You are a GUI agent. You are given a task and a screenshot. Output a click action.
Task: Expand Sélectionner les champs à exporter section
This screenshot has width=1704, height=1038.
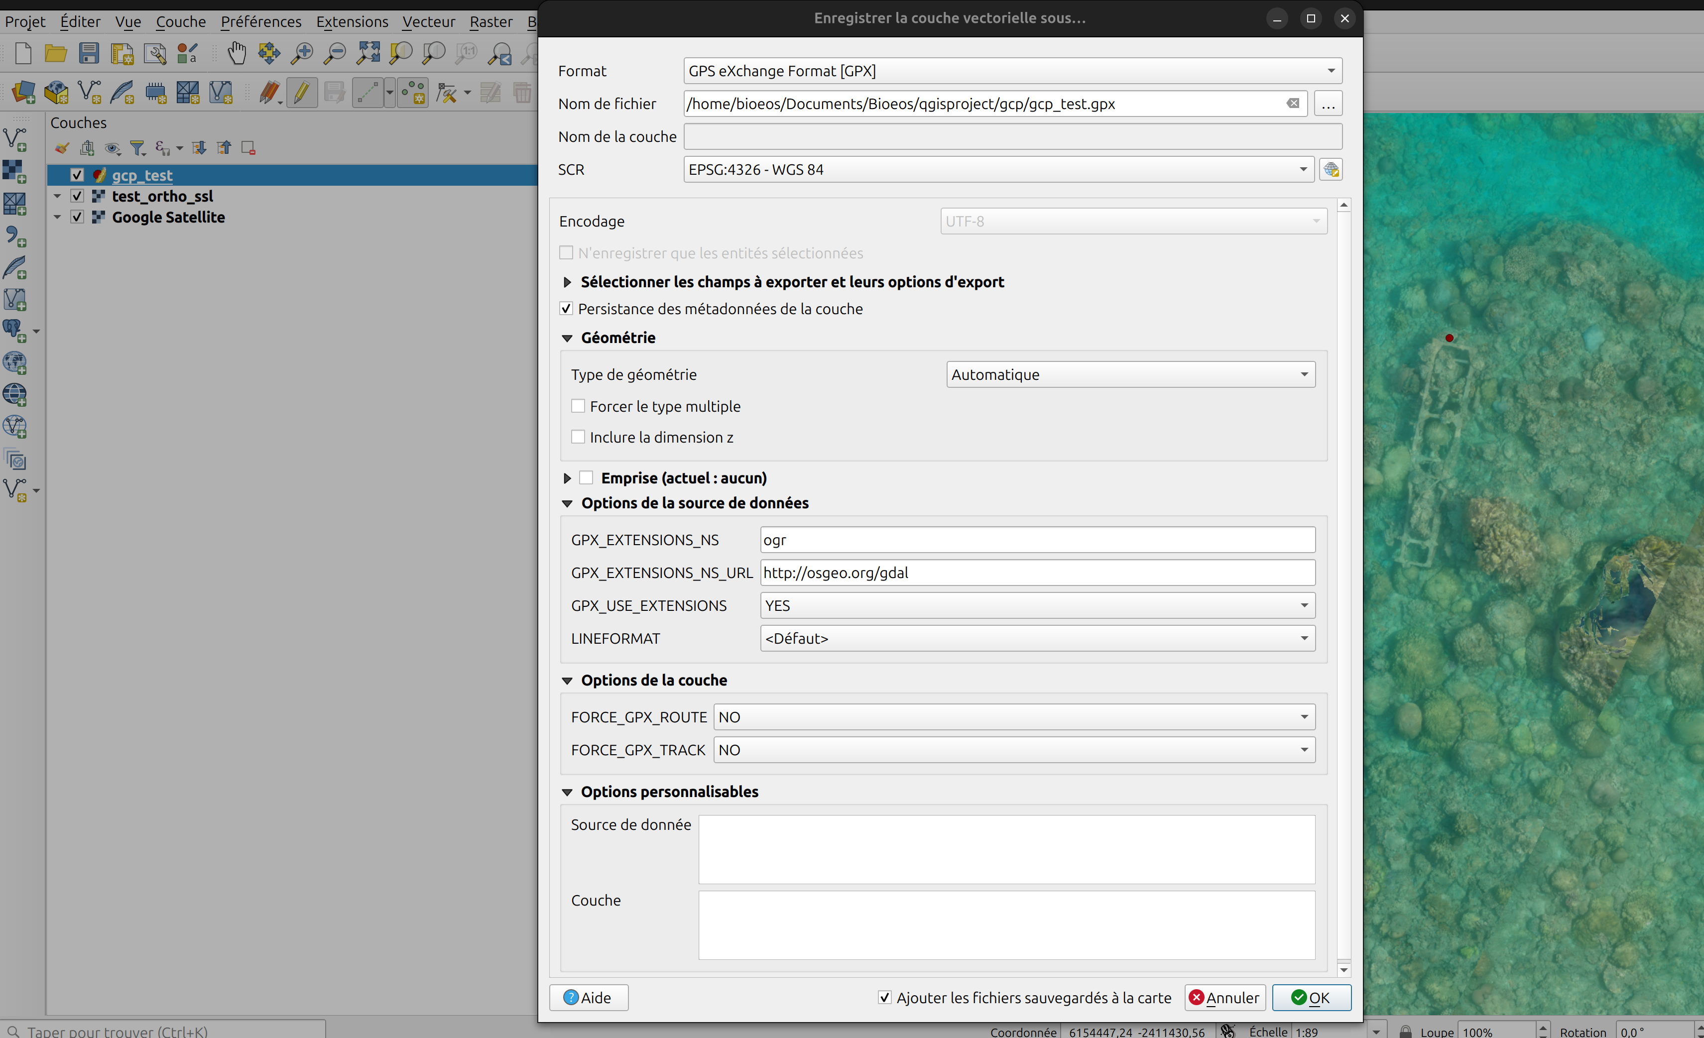click(567, 282)
